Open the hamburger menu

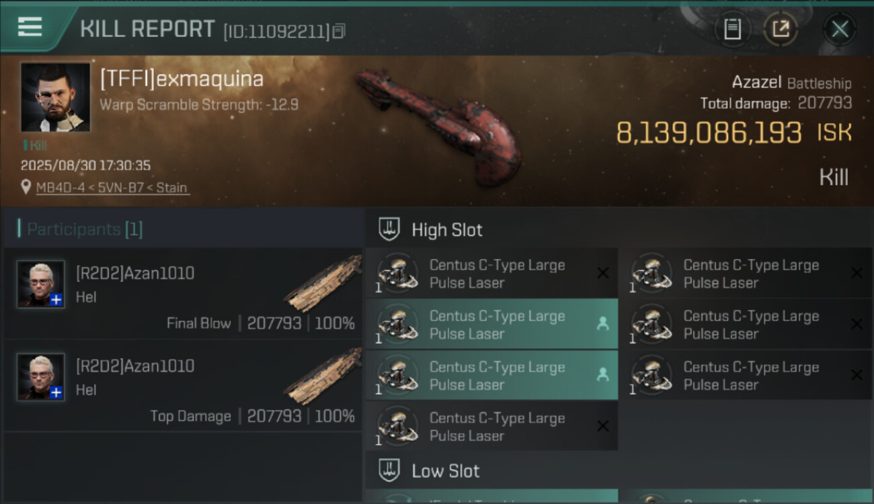(x=30, y=28)
